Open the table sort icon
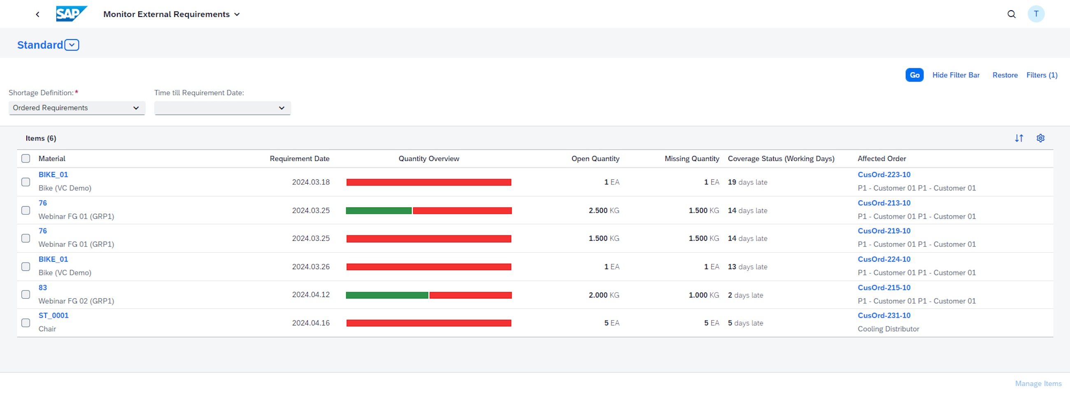This screenshot has height=393, width=1070. click(x=1019, y=138)
